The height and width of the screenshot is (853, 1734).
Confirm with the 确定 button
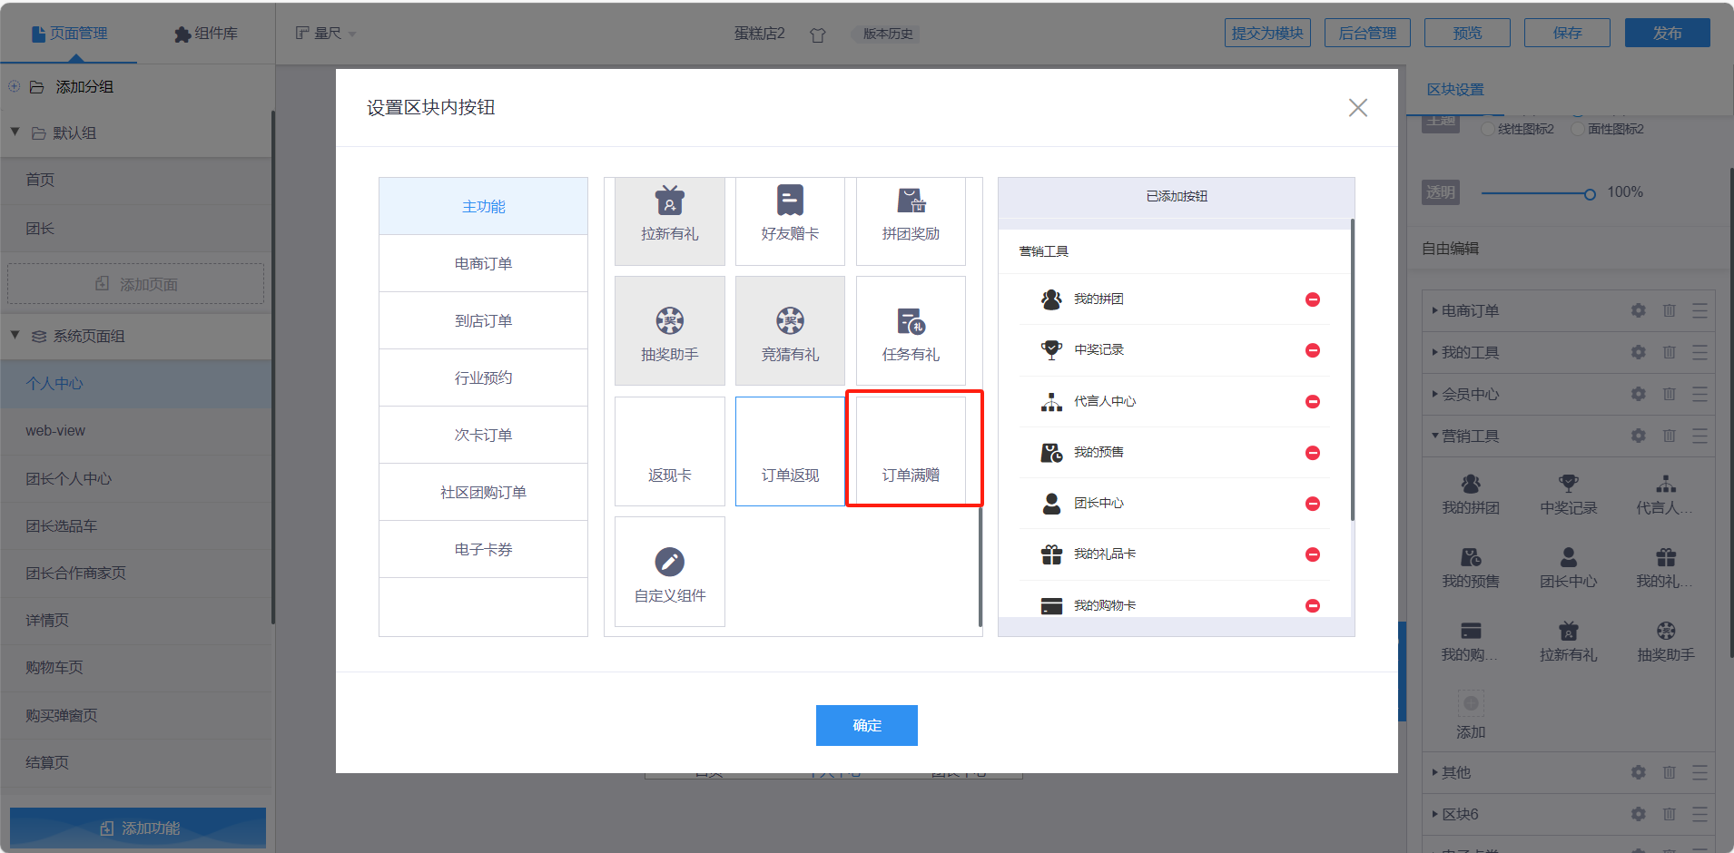point(867,725)
